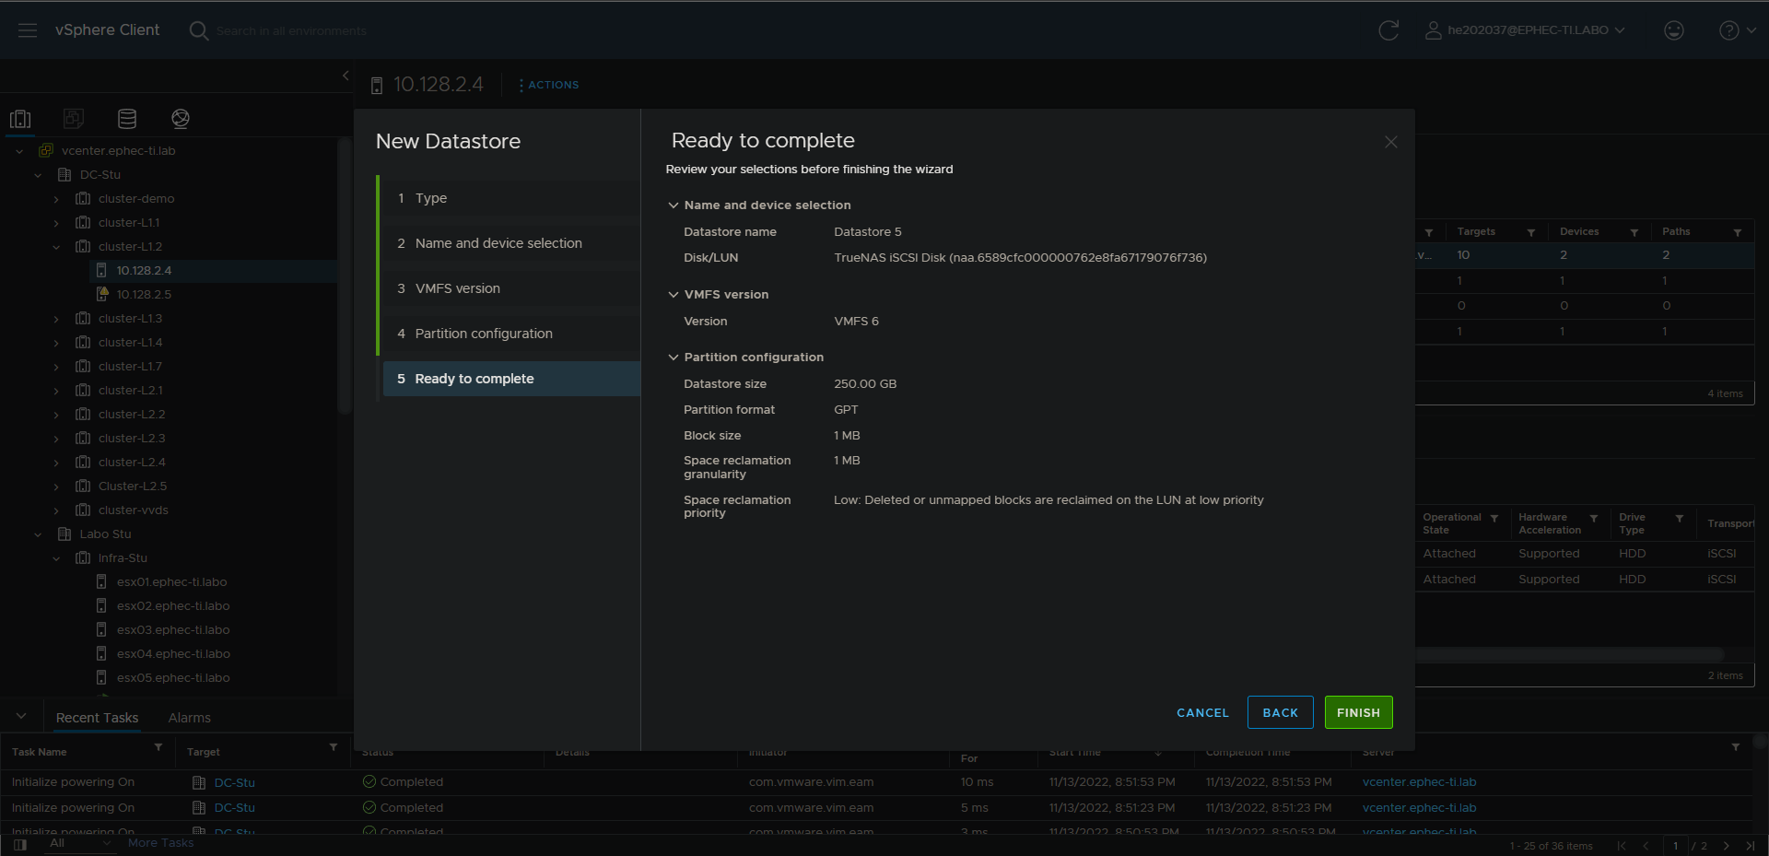Click horizontal scrollbar under devices table
1769x856 pixels.
1570,653
